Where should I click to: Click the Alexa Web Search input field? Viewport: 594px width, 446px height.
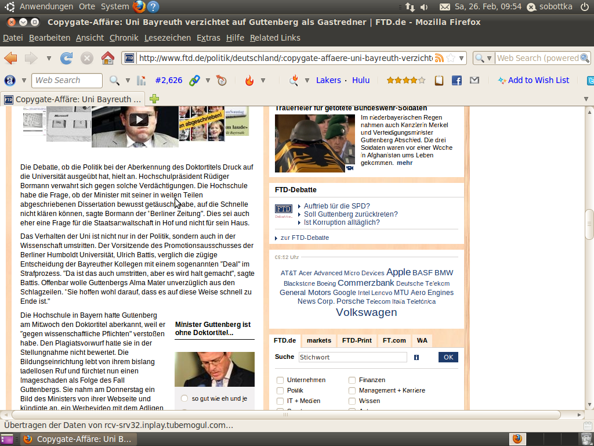point(67,80)
